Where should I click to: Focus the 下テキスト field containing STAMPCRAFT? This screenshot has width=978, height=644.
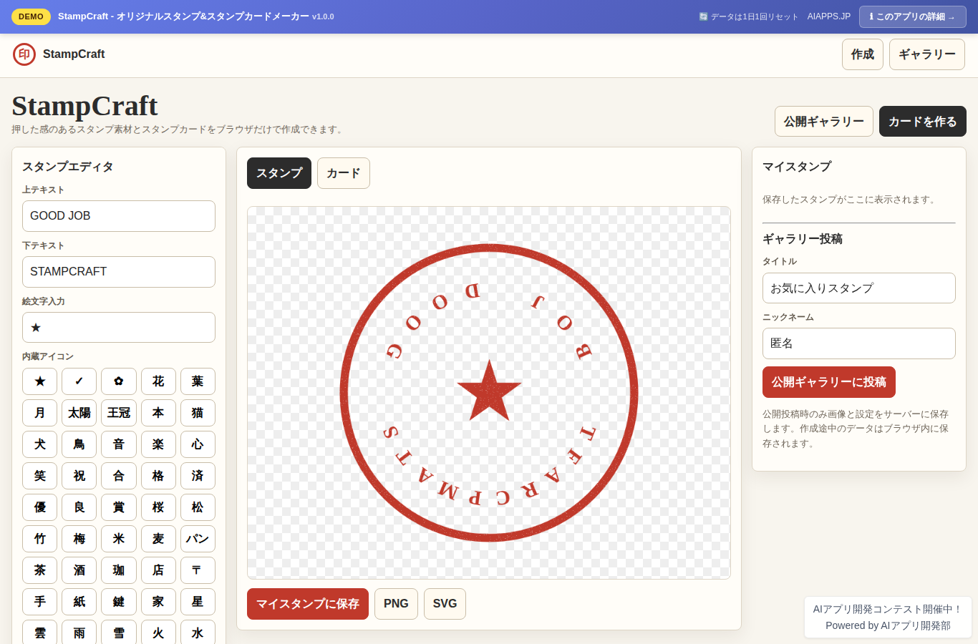point(119,272)
